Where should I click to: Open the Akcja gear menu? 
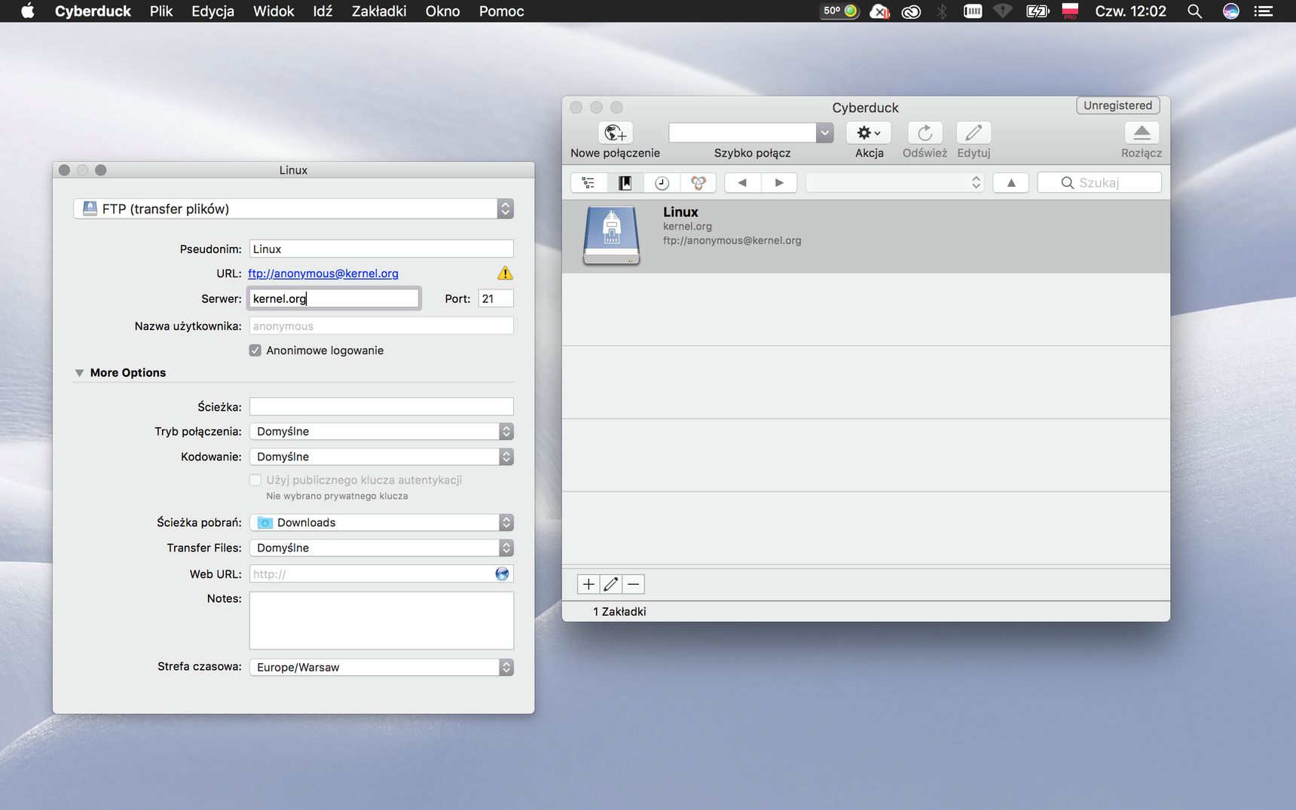869,133
